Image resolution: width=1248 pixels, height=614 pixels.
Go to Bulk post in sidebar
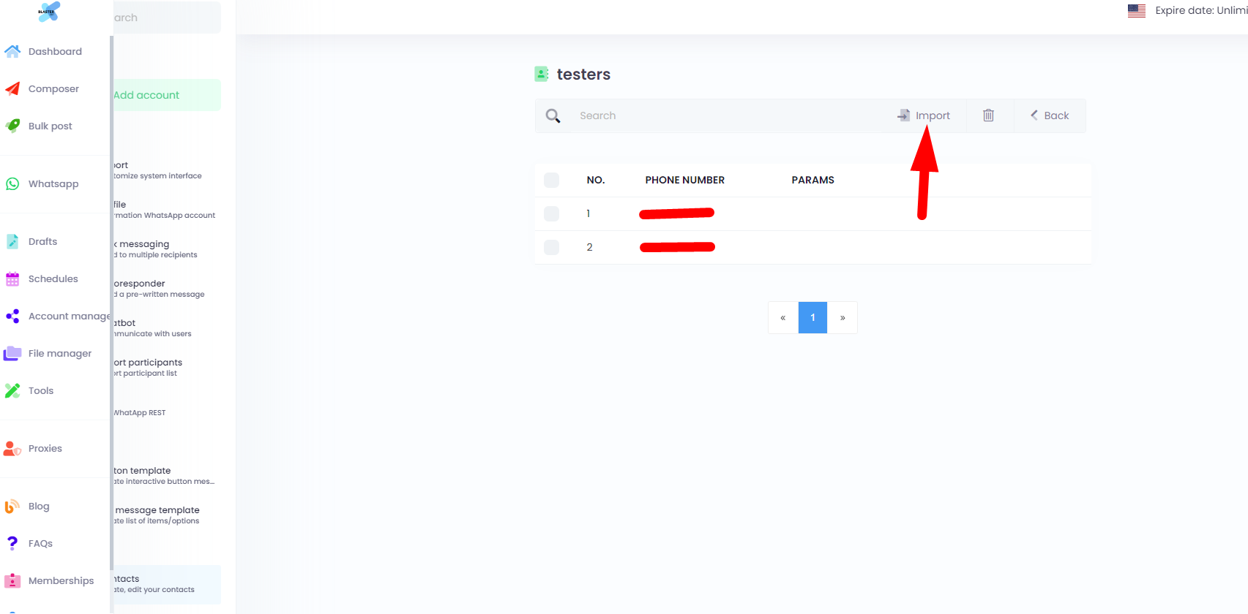50,126
